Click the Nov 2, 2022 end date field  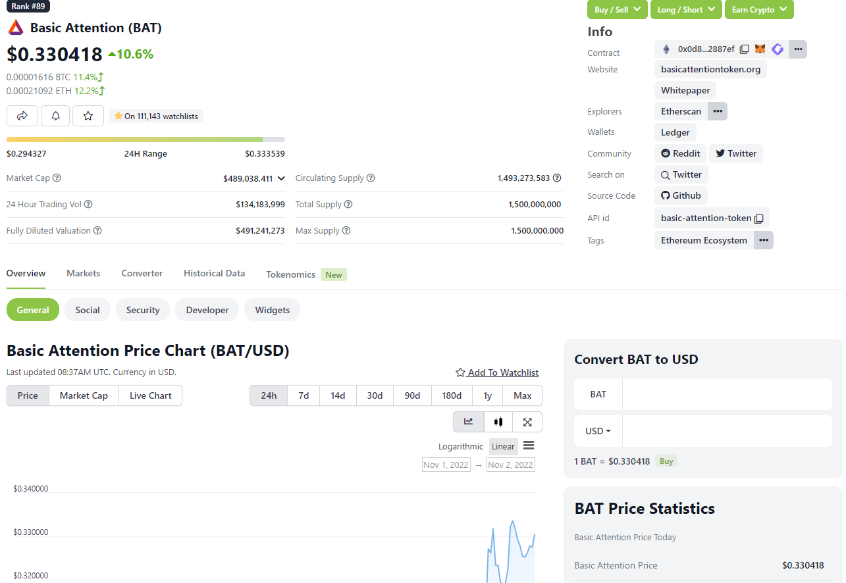pyautogui.click(x=510, y=465)
